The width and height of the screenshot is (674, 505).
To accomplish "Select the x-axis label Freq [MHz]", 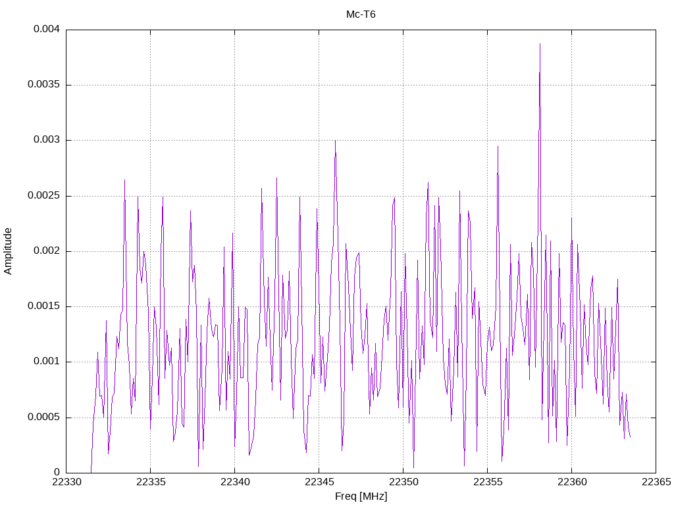I will (x=361, y=496).
